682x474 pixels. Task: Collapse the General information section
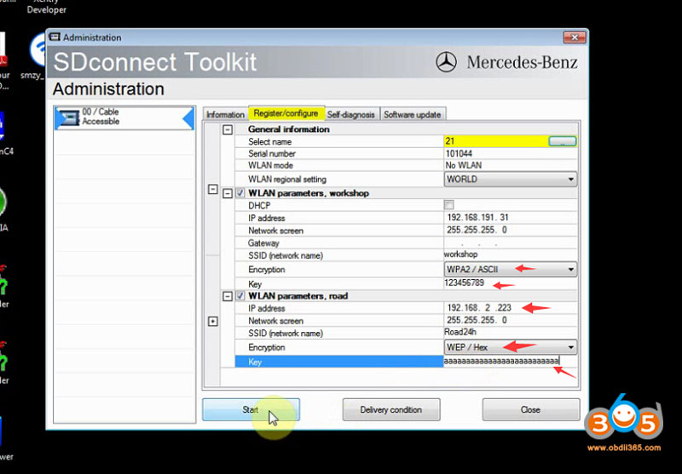[x=228, y=129]
